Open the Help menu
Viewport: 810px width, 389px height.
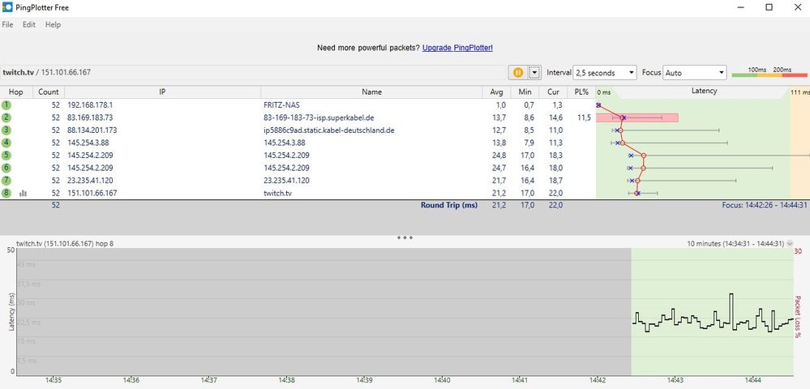53,24
